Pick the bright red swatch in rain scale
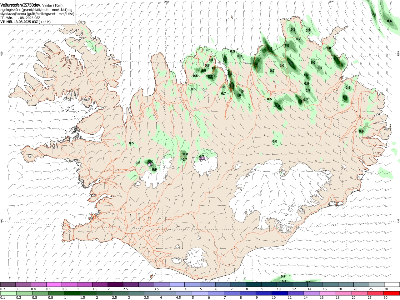This screenshot has width=400, height=300. (392, 293)
